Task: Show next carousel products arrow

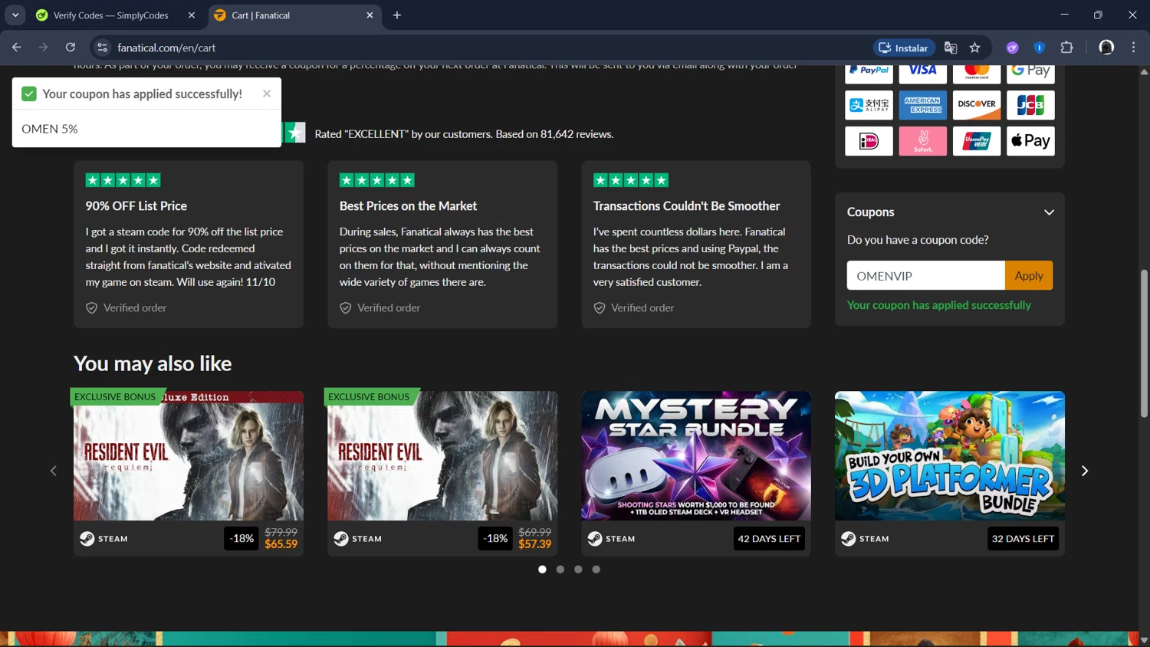Action: tap(1084, 471)
